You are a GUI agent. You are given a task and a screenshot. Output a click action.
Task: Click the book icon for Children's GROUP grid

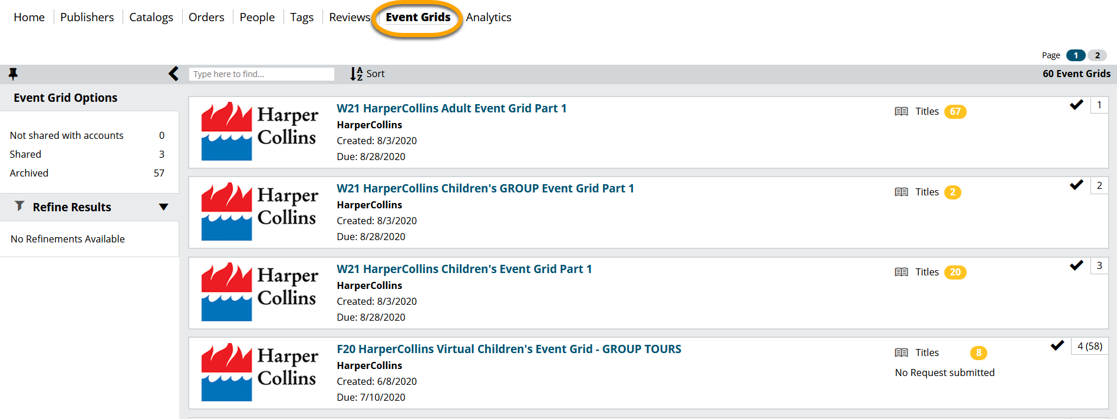(x=901, y=192)
